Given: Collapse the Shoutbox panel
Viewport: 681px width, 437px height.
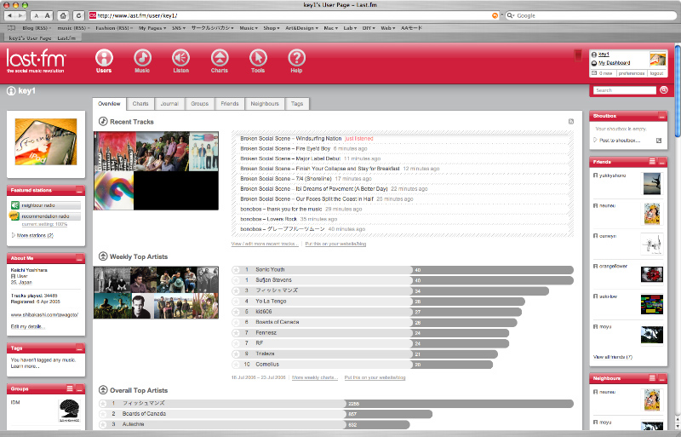Looking at the screenshot, I should (661, 116).
